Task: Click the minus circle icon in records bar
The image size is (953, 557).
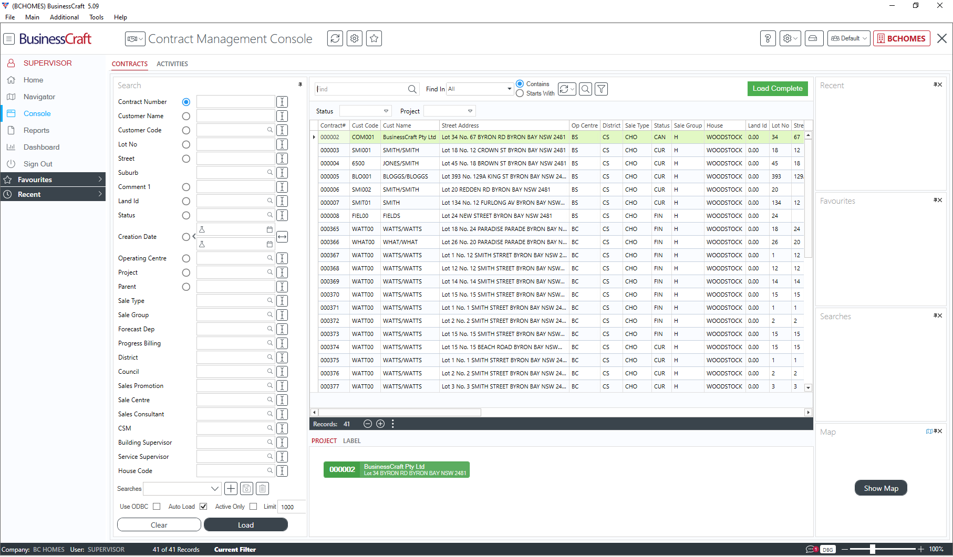Action: pos(368,424)
